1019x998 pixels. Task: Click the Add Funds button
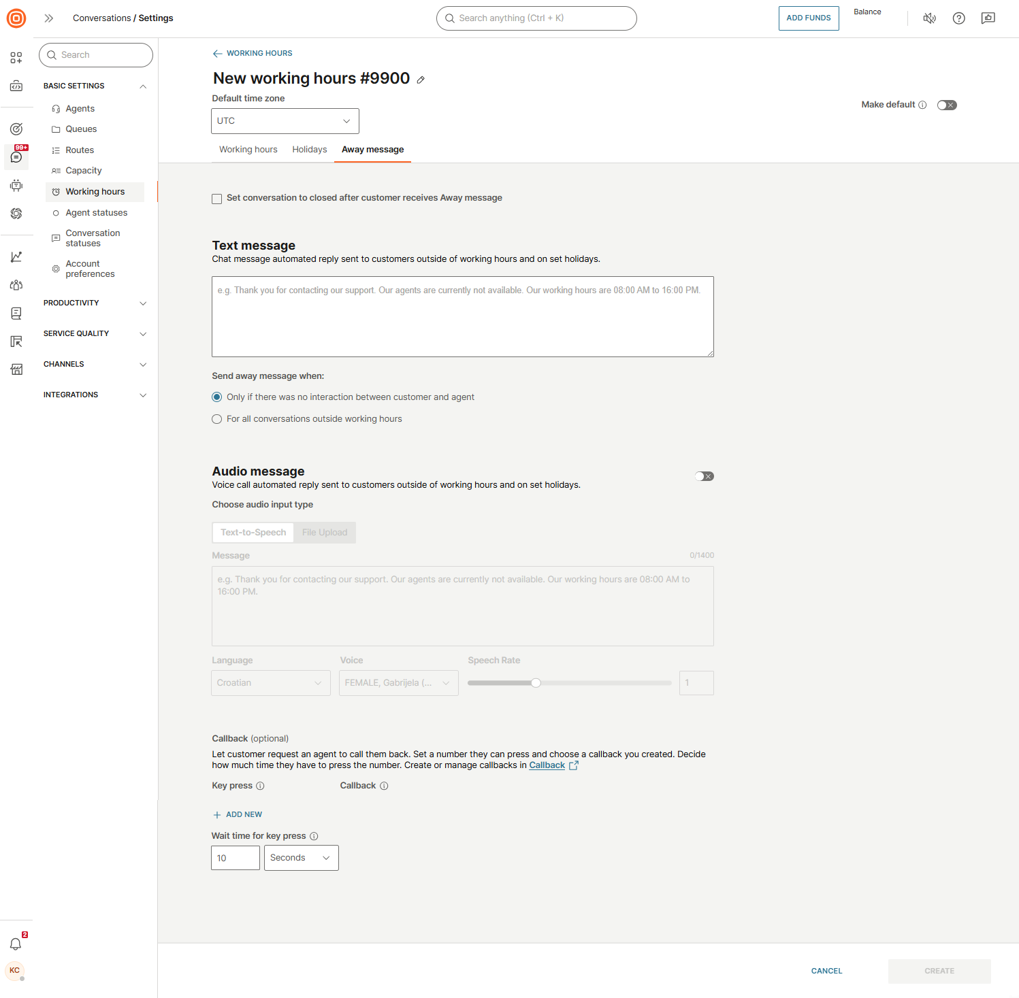pos(808,18)
